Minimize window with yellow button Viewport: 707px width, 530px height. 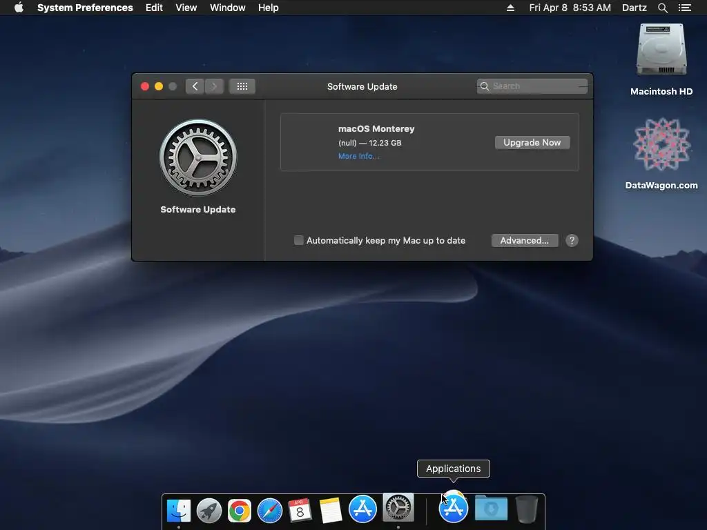(159, 86)
